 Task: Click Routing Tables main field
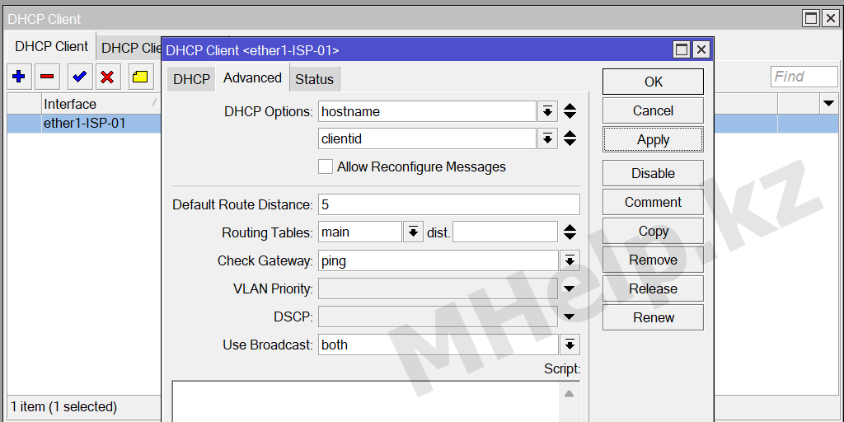point(360,232)
